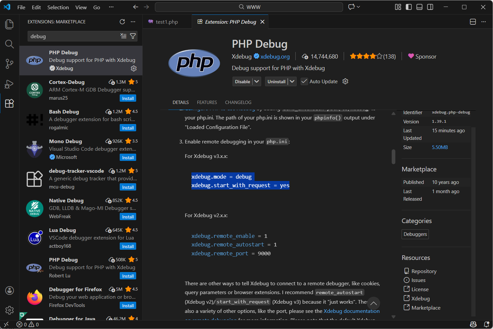
Task: Switch to the FEATURES tab
Action: [207, 102]
